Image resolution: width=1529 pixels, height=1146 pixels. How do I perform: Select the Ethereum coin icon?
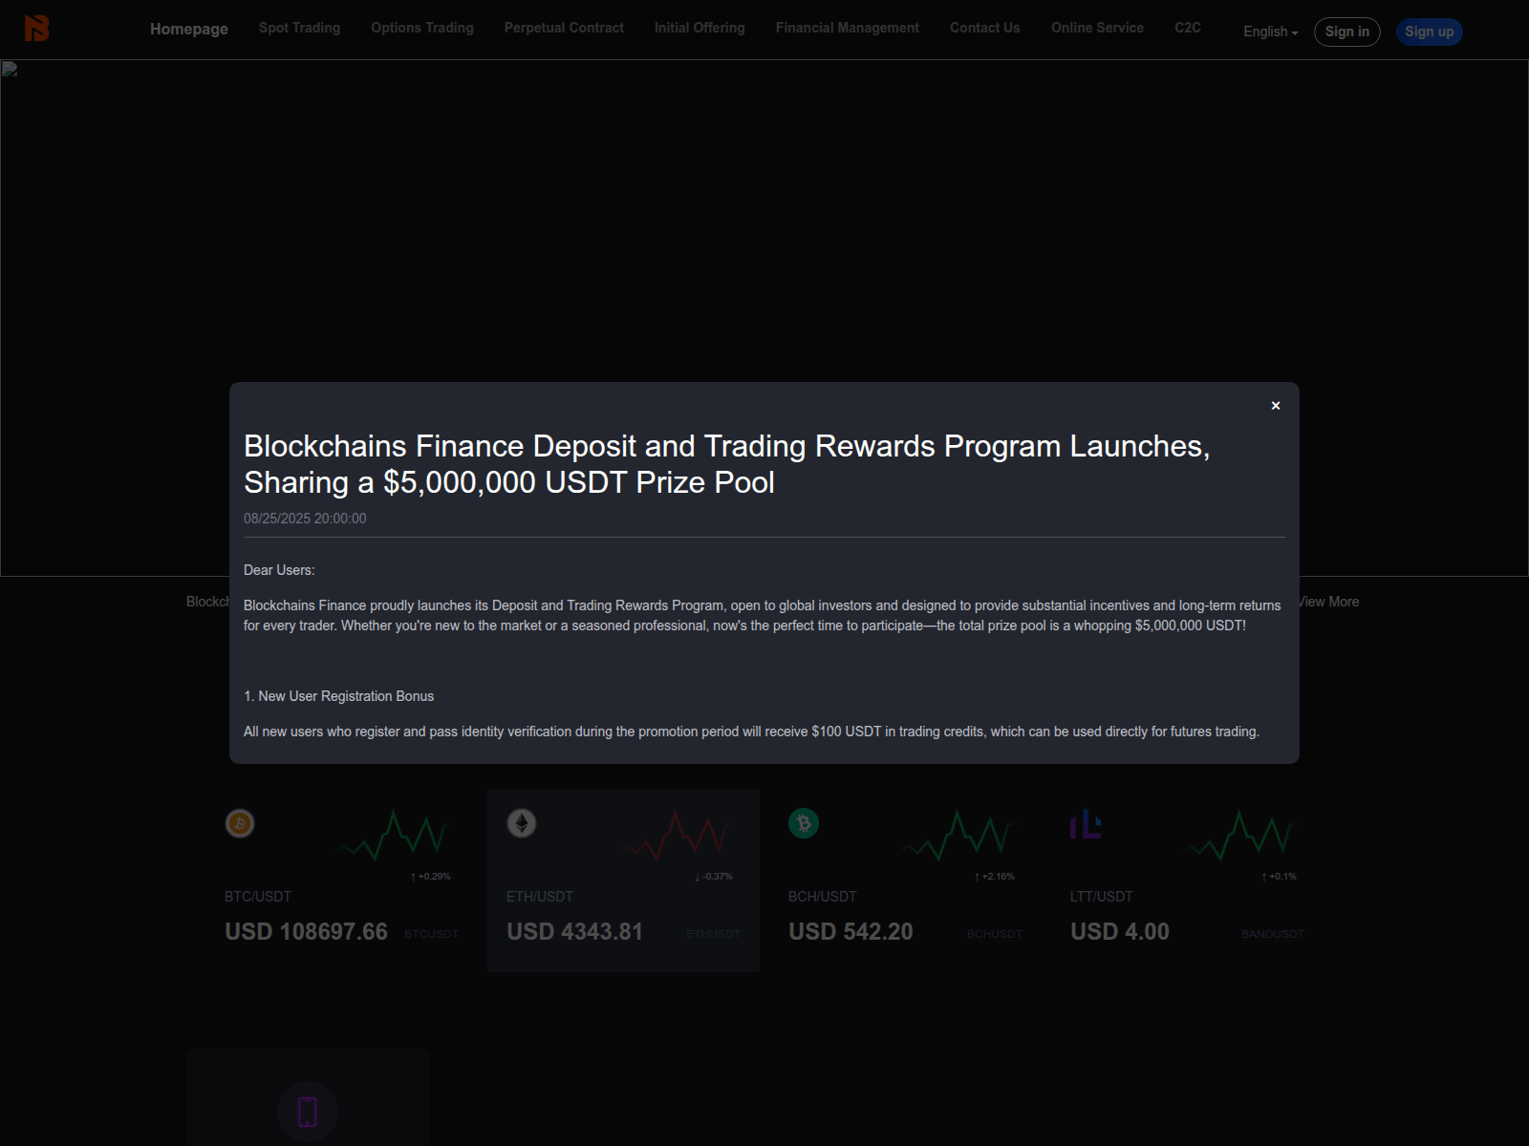[x=522, y=823]
